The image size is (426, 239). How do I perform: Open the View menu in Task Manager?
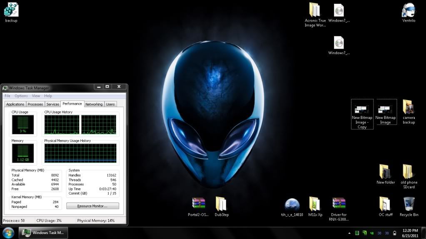point(36,96)
